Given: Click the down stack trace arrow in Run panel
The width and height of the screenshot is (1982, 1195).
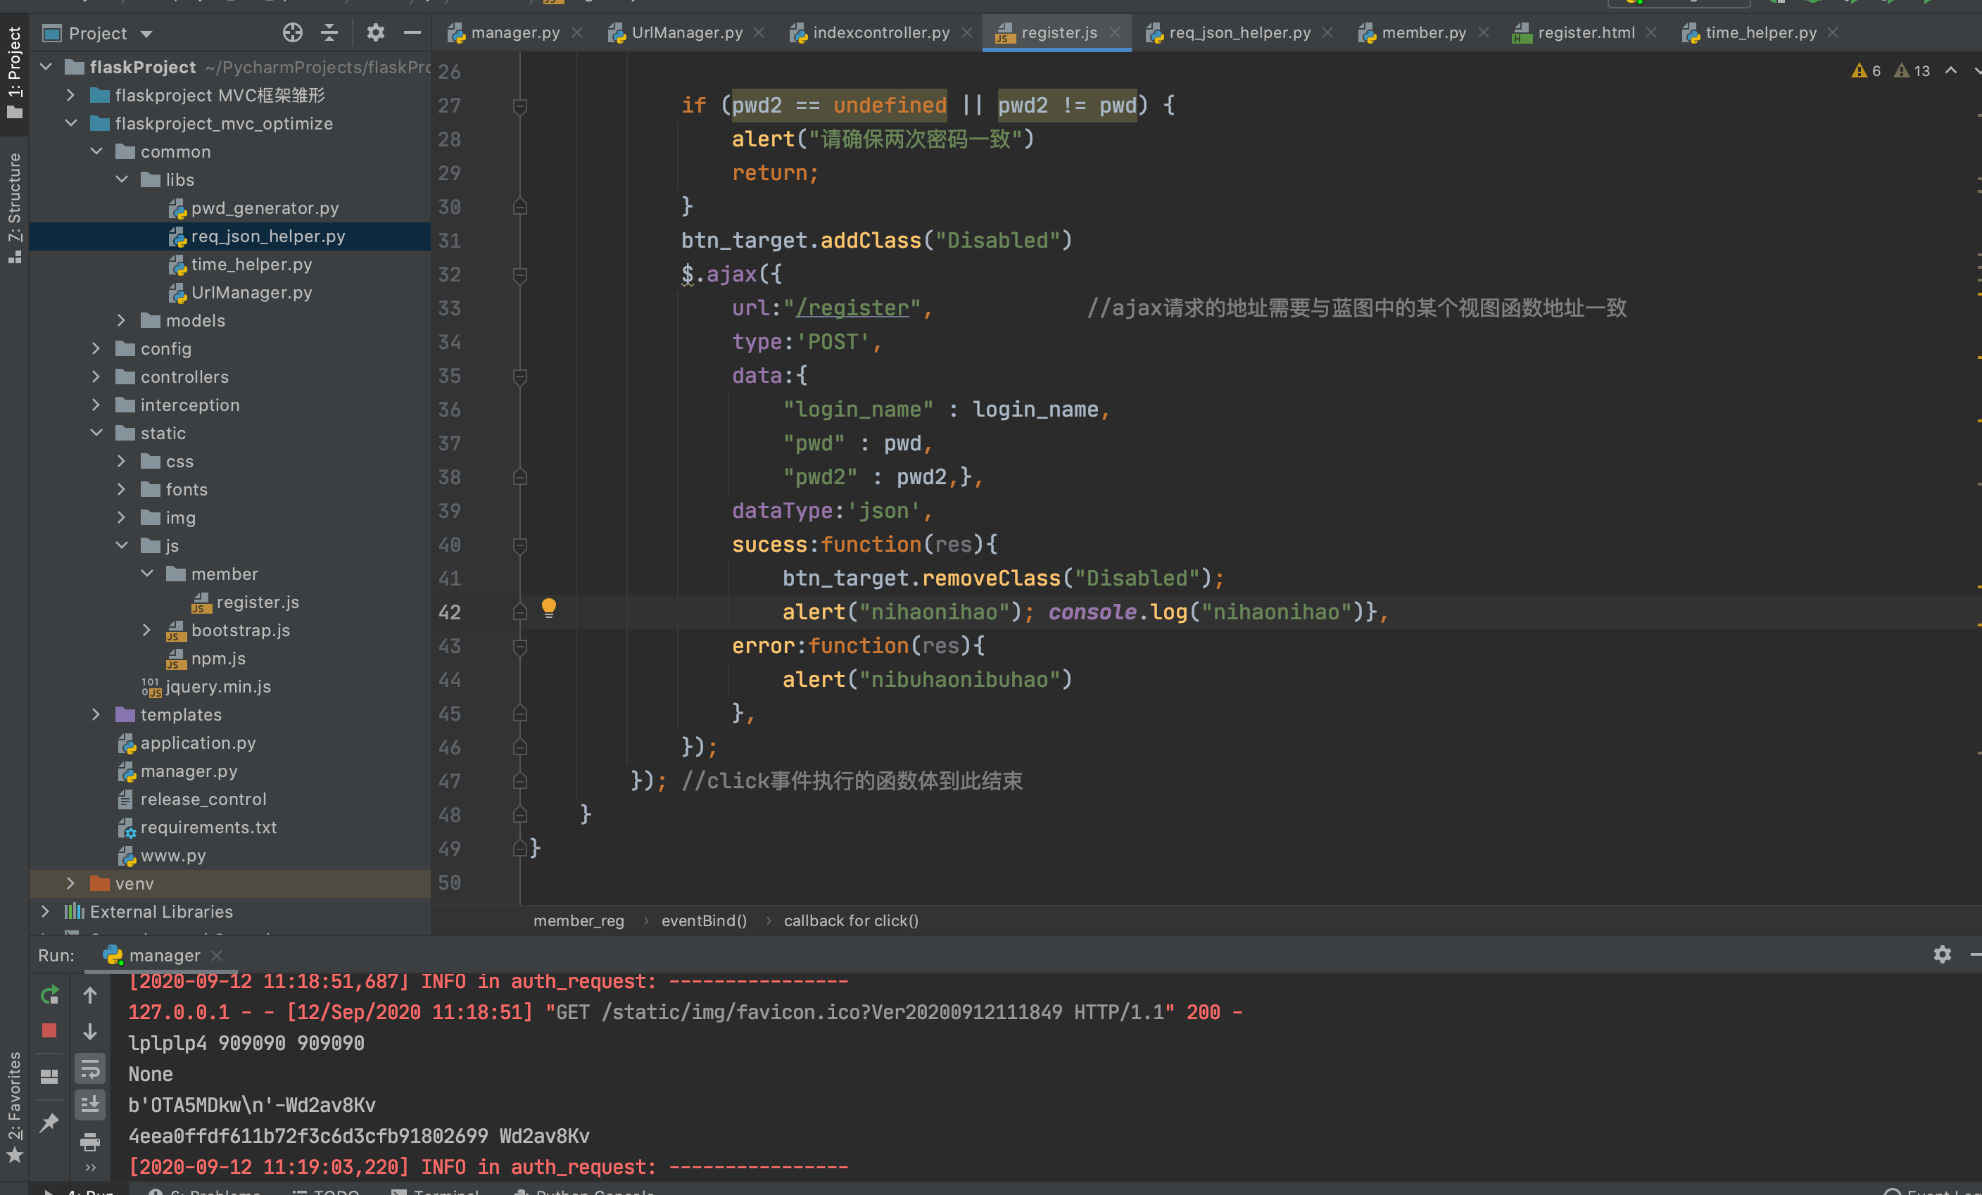Looking at the screenshot, I should click(x=90, y=1031).
